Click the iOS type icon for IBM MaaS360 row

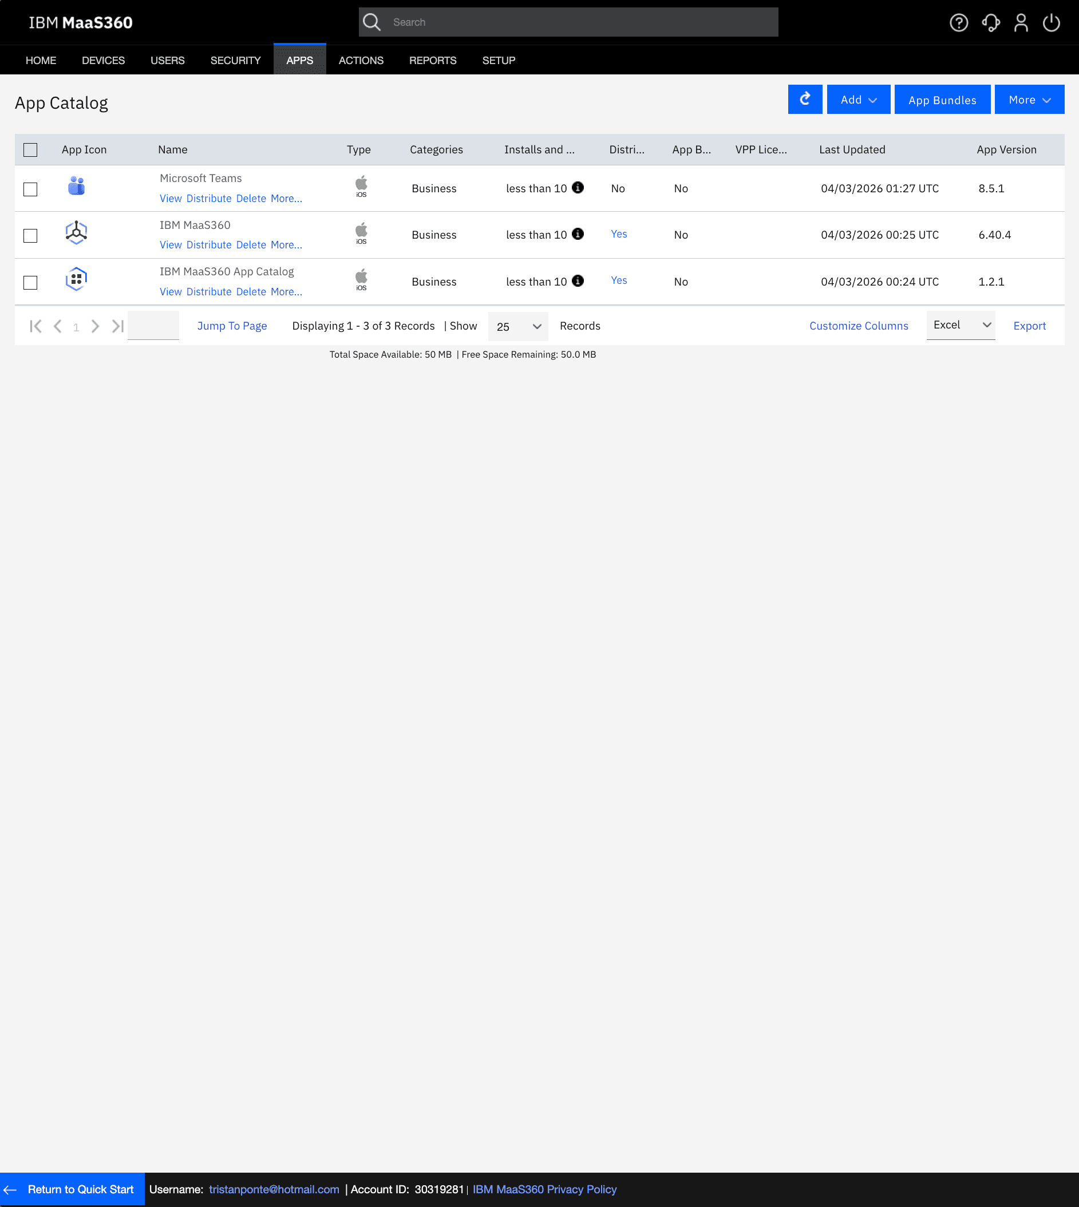pos(361,233)
